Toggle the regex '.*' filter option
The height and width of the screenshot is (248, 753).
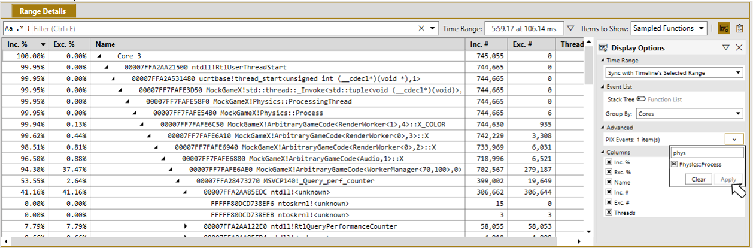pyautogui.click(x=19, y=28)
